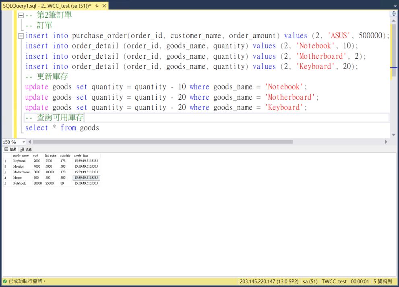Click the 已成功執行查詢 status message
This screenshot has width=399, height=287.
(27, 281)
